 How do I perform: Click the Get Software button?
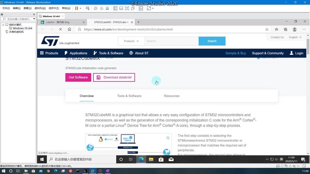pyautogui.click(x=78, y=77)
